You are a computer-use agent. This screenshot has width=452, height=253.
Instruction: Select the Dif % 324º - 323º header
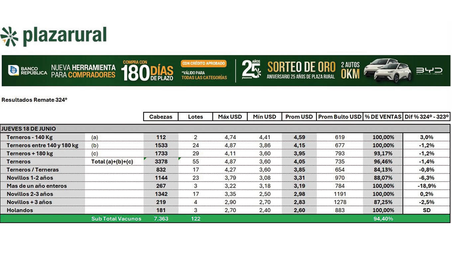click(427, 117)
